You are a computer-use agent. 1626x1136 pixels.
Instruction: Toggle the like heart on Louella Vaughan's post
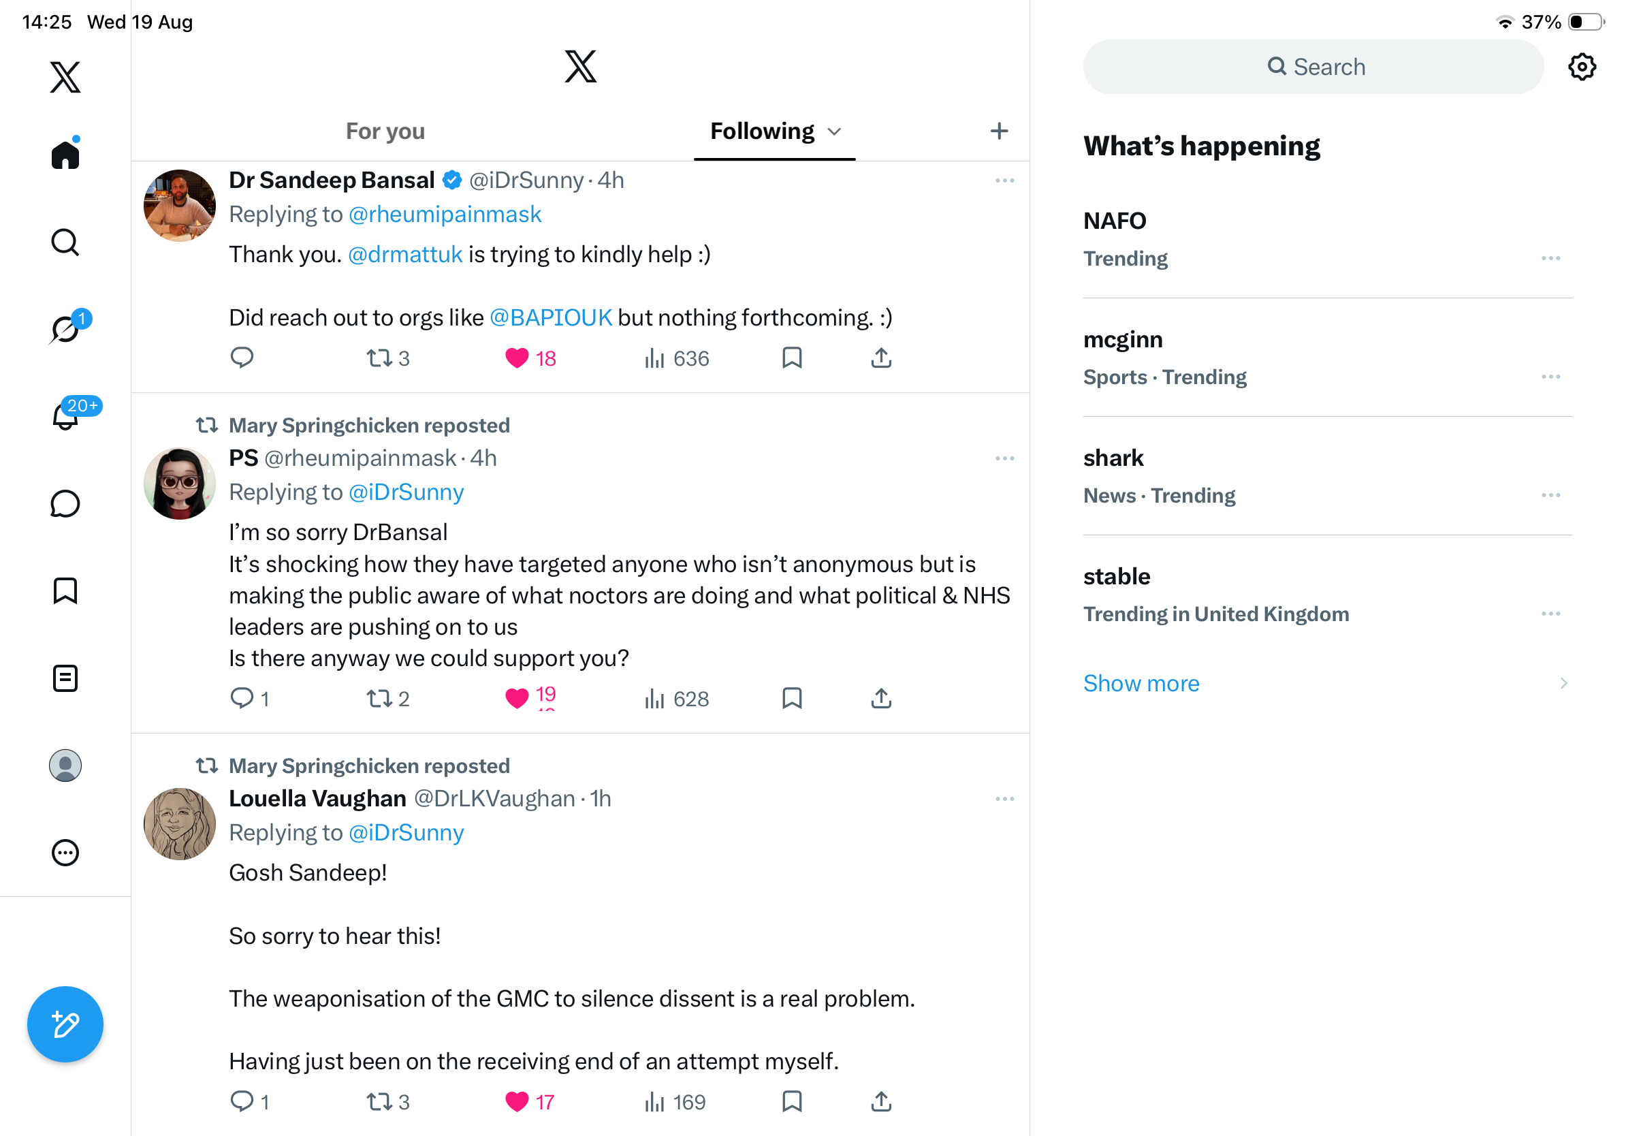click(516, 1101)
